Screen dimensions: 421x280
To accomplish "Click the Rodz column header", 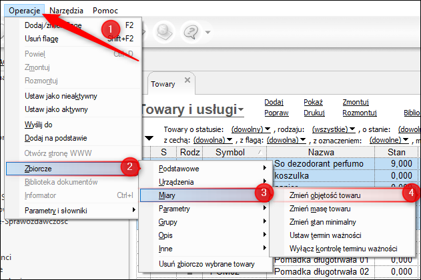I will tap(189, 152).
